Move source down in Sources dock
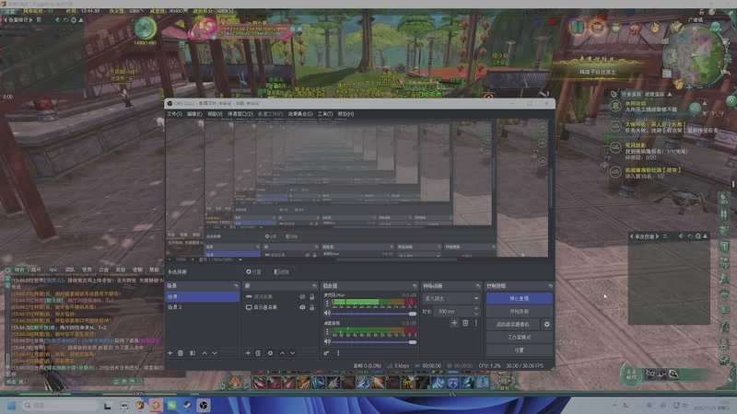 point(292,353)
